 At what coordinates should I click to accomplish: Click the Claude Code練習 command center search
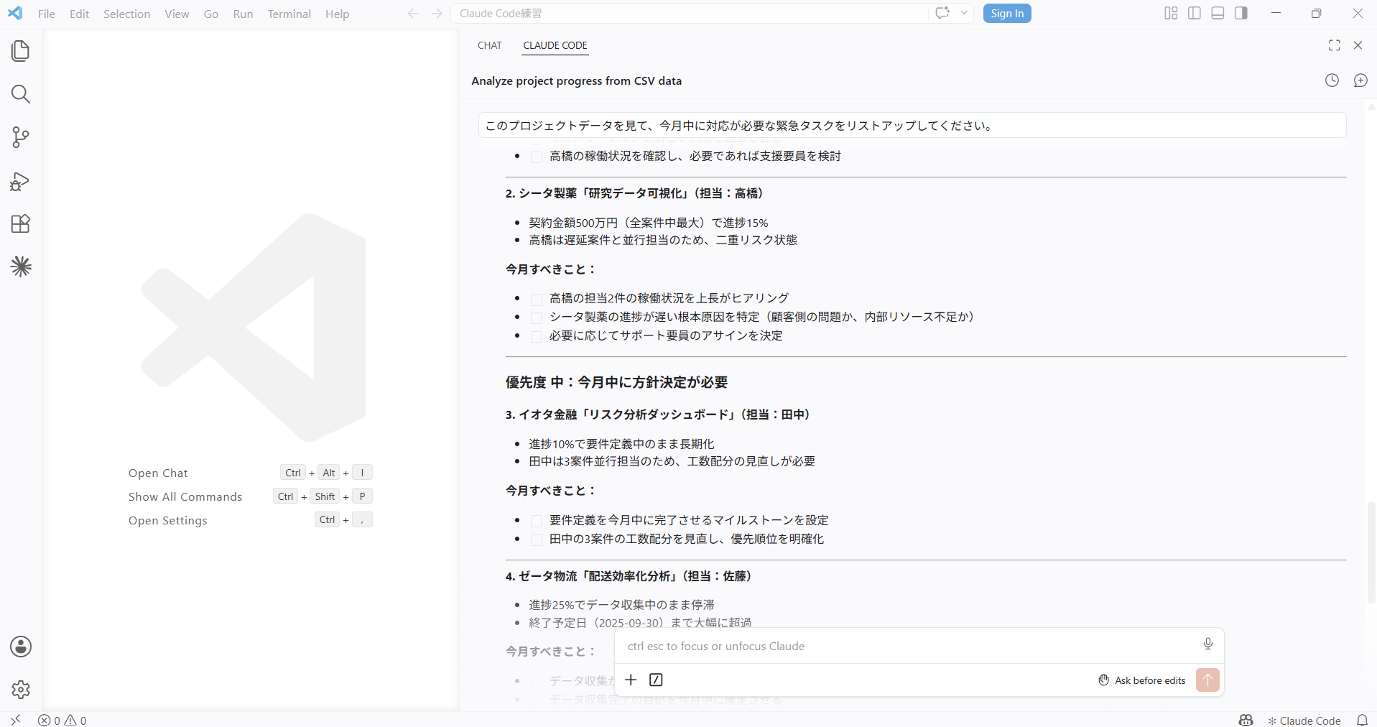[690, 13]
